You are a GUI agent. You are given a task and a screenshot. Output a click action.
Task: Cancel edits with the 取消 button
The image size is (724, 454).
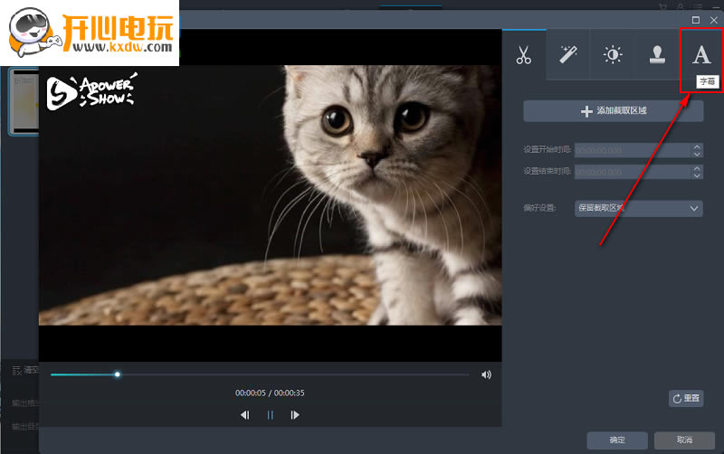685,440
